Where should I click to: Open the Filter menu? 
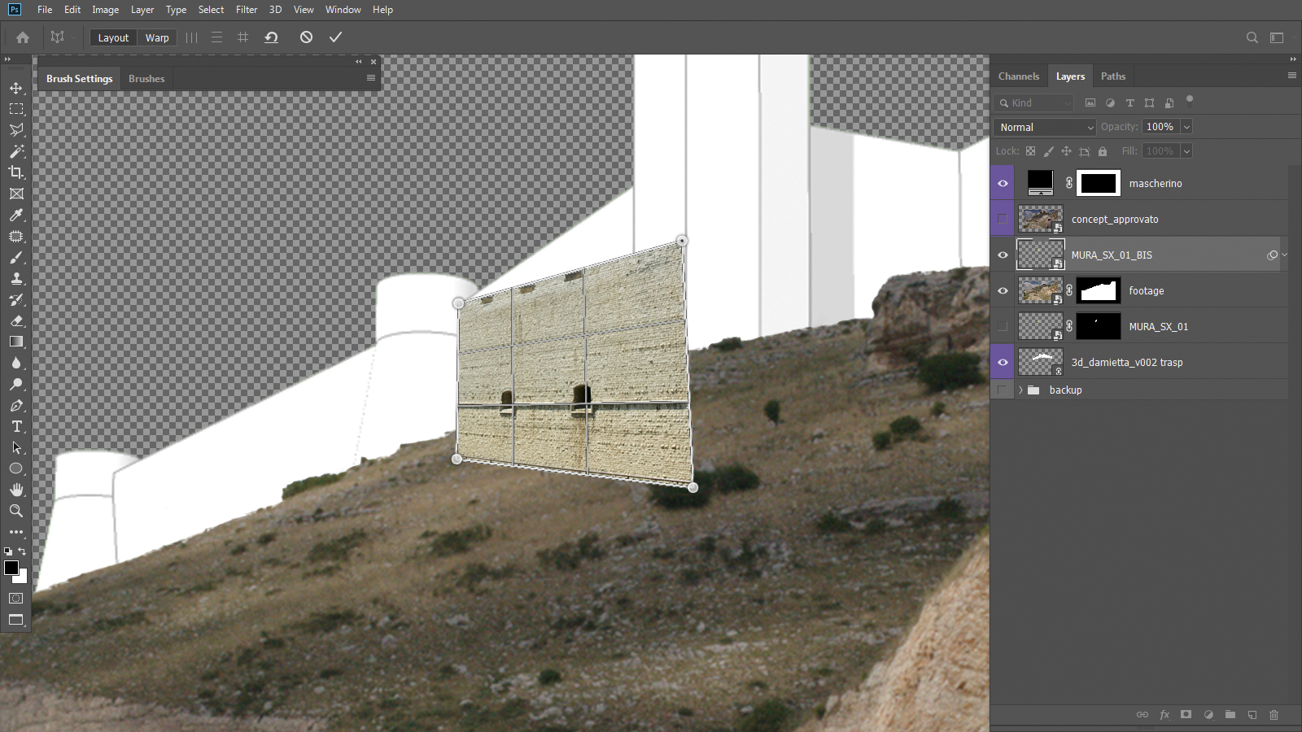(x=246, y=10)
